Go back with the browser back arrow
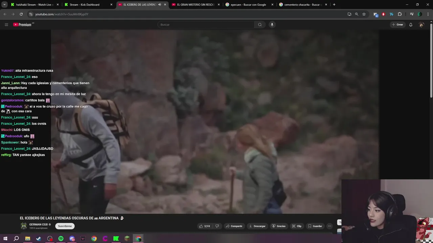This screenshot has height=243, width=433. click(5, 14)
